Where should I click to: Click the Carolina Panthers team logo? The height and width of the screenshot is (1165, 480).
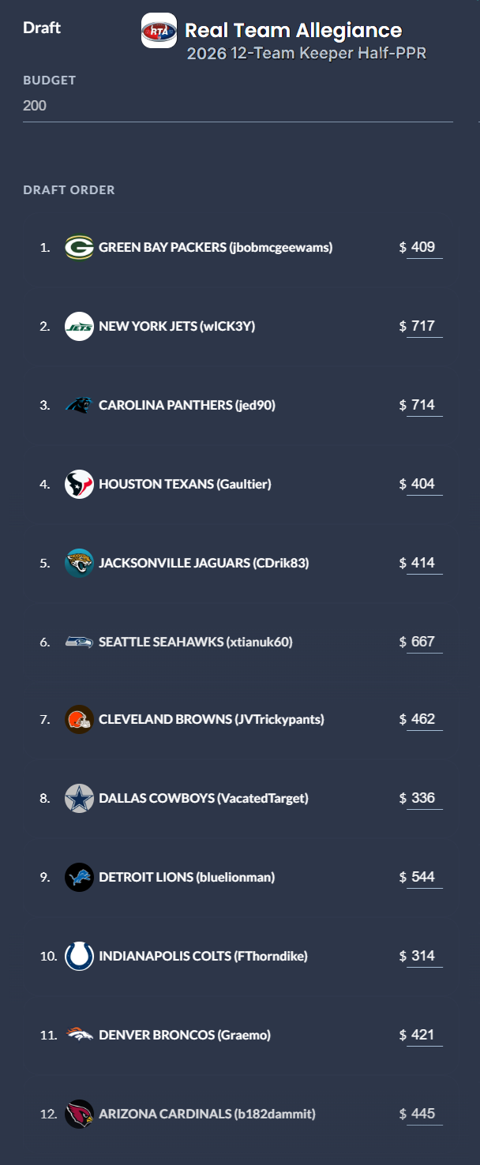[79, 405]
